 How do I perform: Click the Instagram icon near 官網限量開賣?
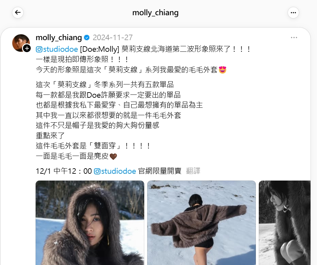click(x=97, y=171)
